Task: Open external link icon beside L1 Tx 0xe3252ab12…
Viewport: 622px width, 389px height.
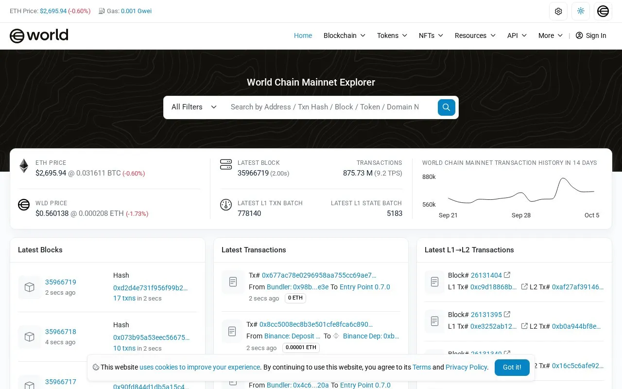Action: pyautogui.click(x=524, y=326)
